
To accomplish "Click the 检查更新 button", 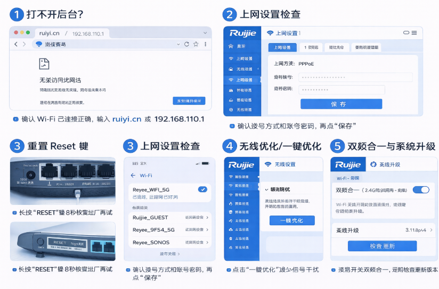I will (x=382, y=246).
